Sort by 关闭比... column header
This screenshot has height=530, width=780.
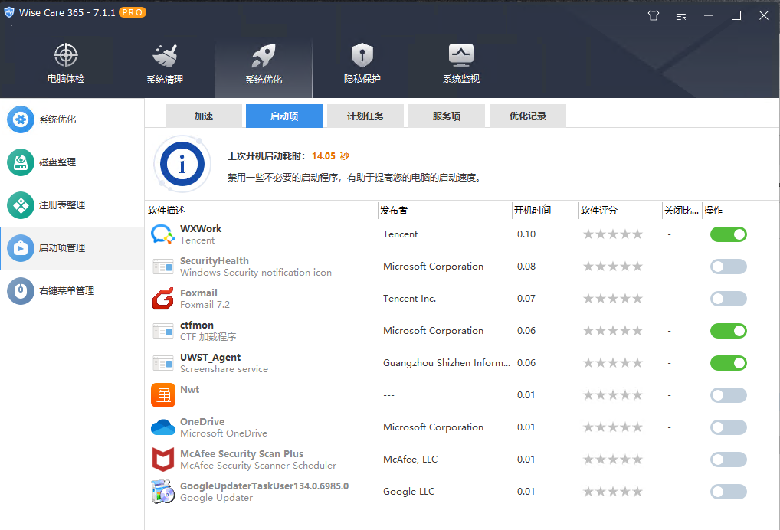[x=682, y=211]
